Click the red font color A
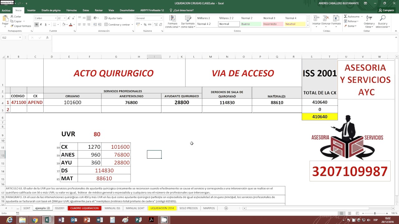399x224 pixels. point(70,25)
